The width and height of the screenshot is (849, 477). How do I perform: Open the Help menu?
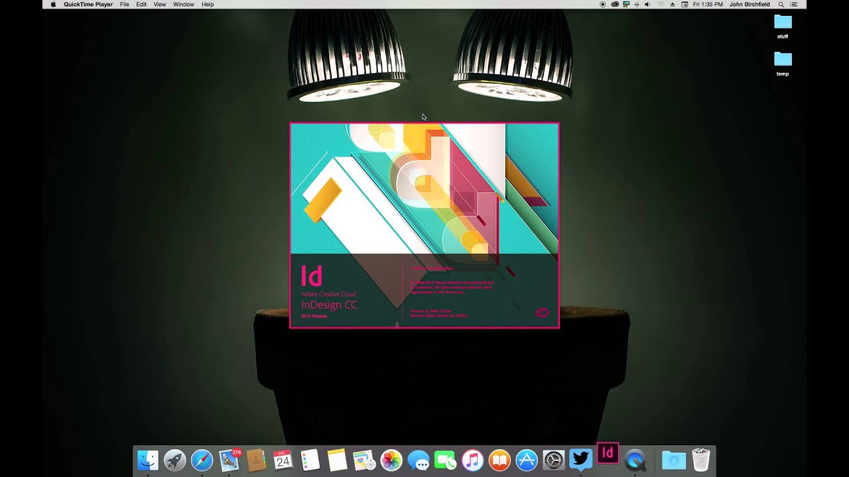click(x=208, y=4)
